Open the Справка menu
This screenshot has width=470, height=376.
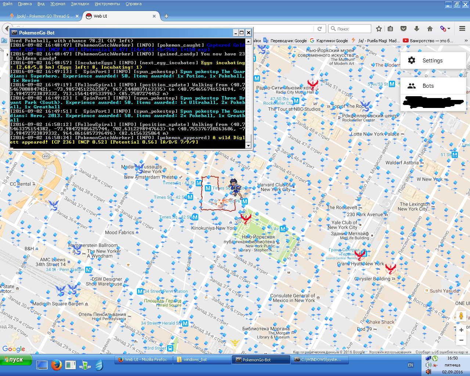(134, 4)
